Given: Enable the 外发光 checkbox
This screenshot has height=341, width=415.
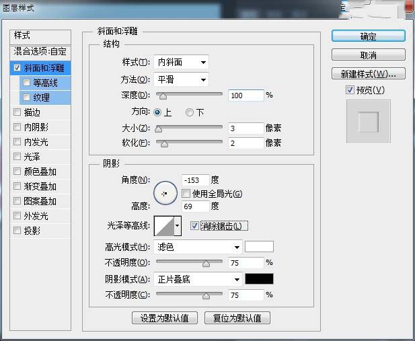Looking at the screenshot, I should (x=17, y=216).
